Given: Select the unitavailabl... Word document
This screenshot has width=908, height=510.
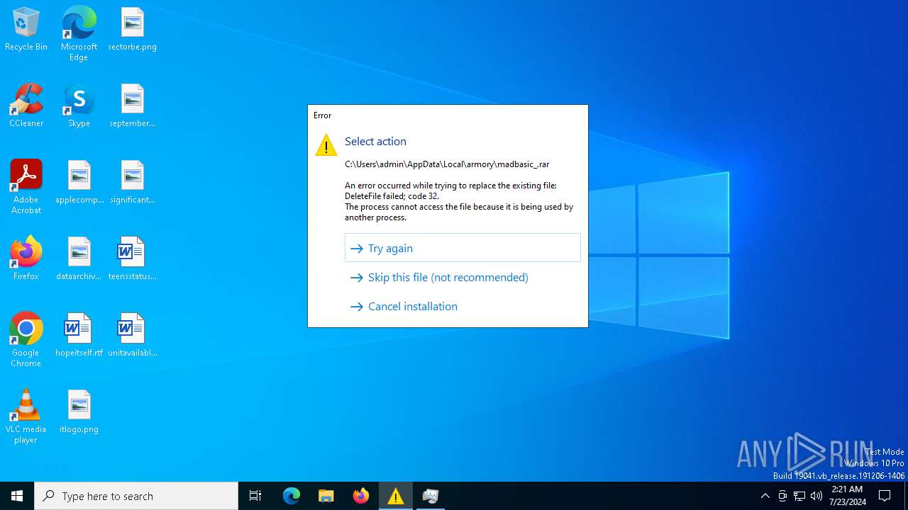Looking at the screenshot, I should click(x=132, y=336).
